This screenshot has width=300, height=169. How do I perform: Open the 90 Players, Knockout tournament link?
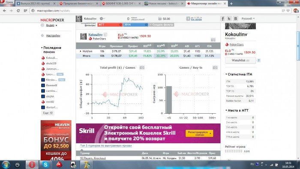click(93, 158)
